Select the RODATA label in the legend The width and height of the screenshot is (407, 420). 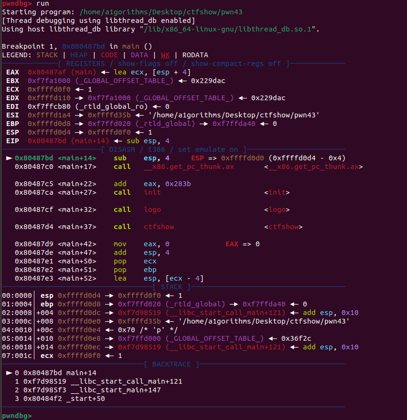(195, 55)
